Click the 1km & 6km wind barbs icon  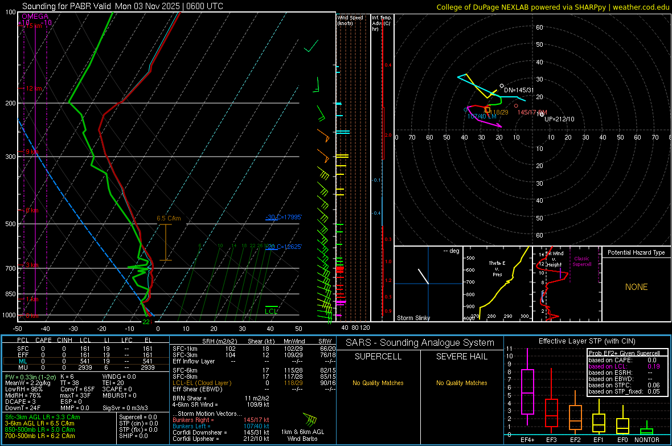[x=310, y=419]
